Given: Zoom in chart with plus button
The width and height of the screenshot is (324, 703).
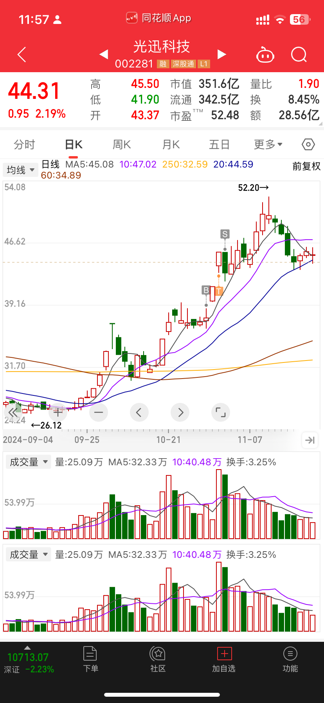Looking at the screenshot, I should pyautogui.click(x=58, y=412).
